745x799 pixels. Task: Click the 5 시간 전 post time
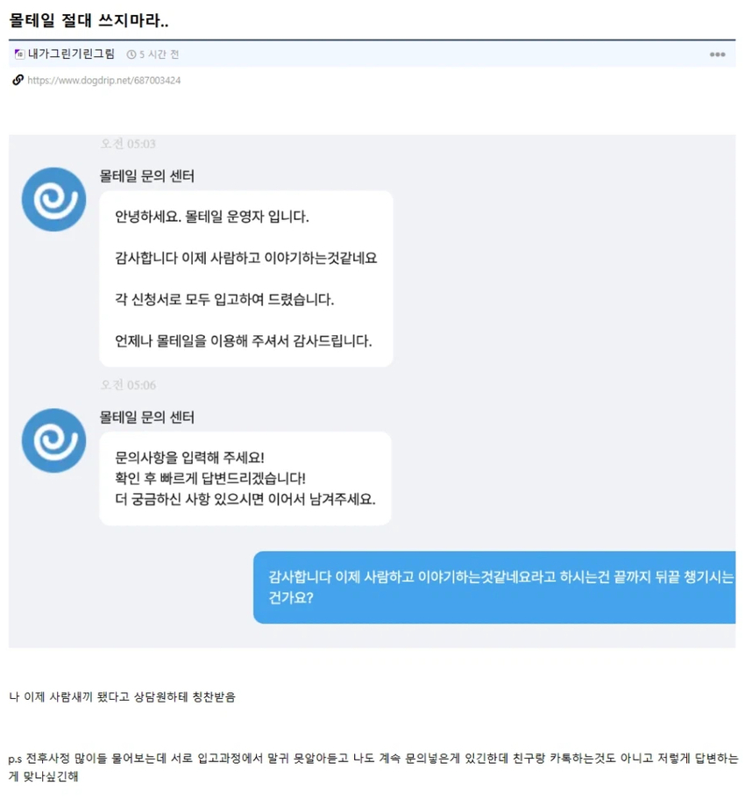[159, 54]
